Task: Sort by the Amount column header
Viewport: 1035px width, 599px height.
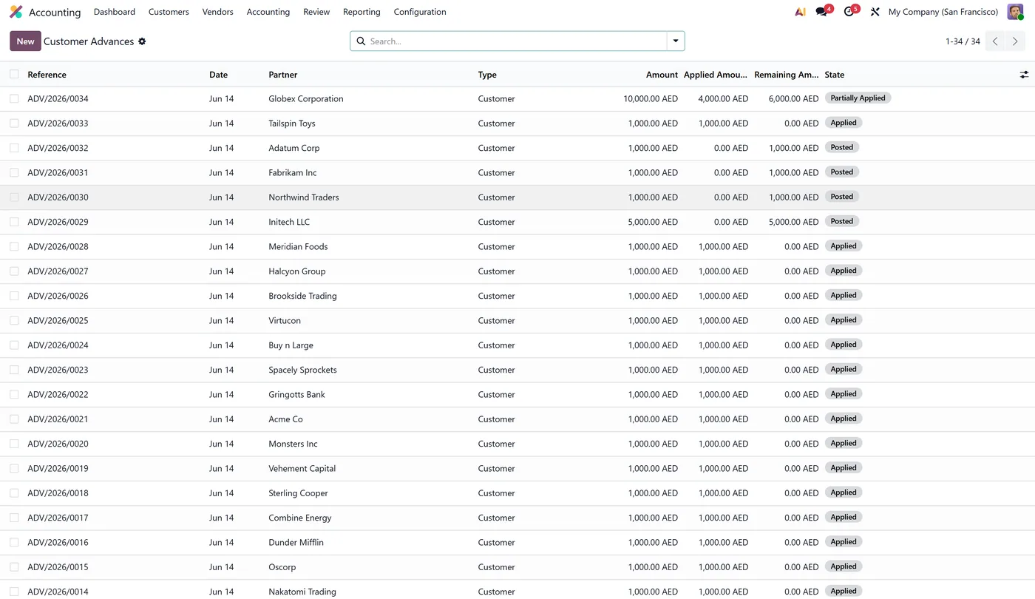Action: (662, 75)
